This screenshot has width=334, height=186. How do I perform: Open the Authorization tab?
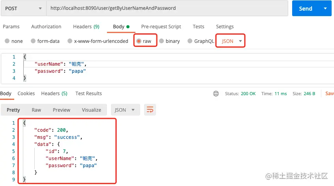[x=46, y=26]
